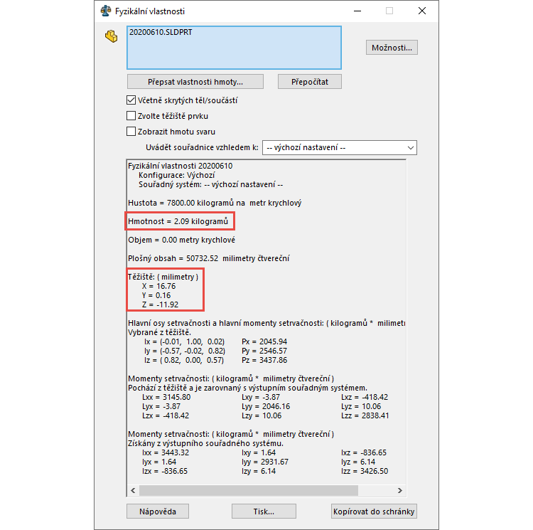This screenshot has width=533, height=530.
Task: Click the Hmotnost = 2.09 kilogramů line
Action: 178,221
